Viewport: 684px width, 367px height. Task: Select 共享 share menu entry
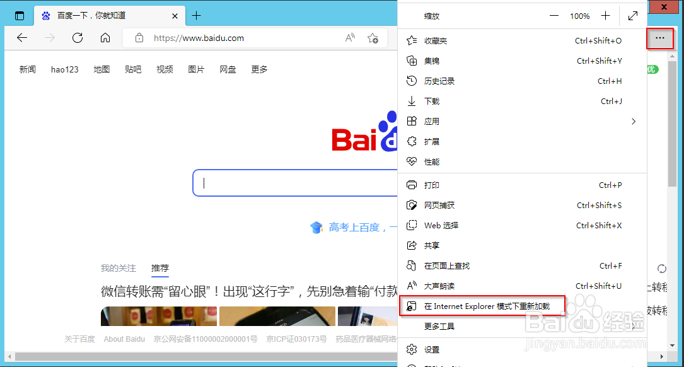pyautogui.click(x=522, y=245)
